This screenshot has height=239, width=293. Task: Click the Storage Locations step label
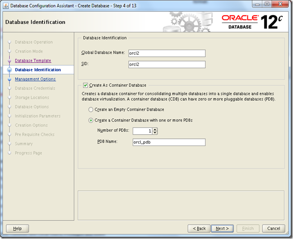(x=32, y=98)
